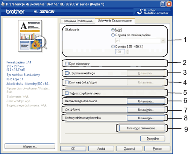Enable Druk odwrócony checkbox

coord(67,63)
